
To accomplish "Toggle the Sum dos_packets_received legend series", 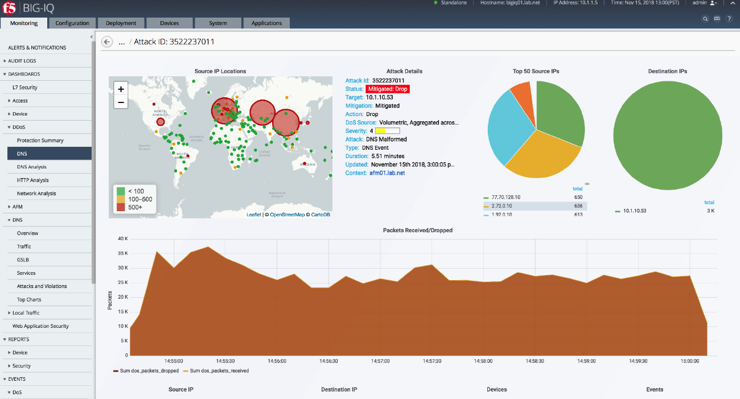I will (x=215, y=371).
